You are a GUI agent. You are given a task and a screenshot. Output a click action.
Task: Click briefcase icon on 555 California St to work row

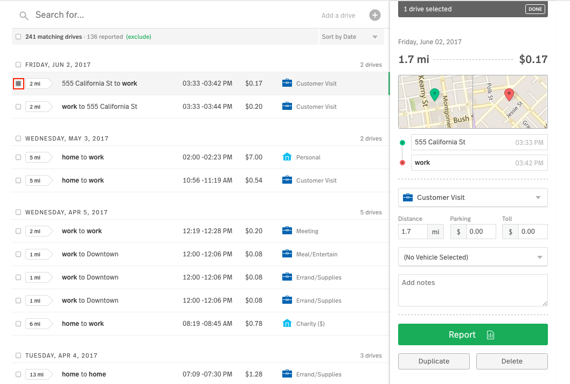pos(287,83)
